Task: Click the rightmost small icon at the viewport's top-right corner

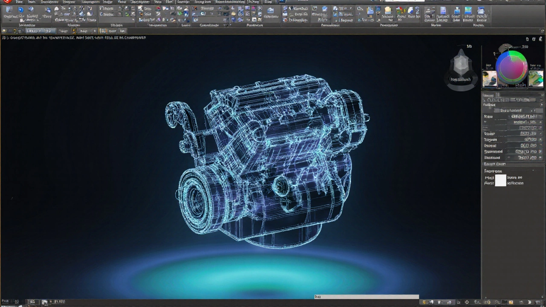Action: click(x=541, y=39)
